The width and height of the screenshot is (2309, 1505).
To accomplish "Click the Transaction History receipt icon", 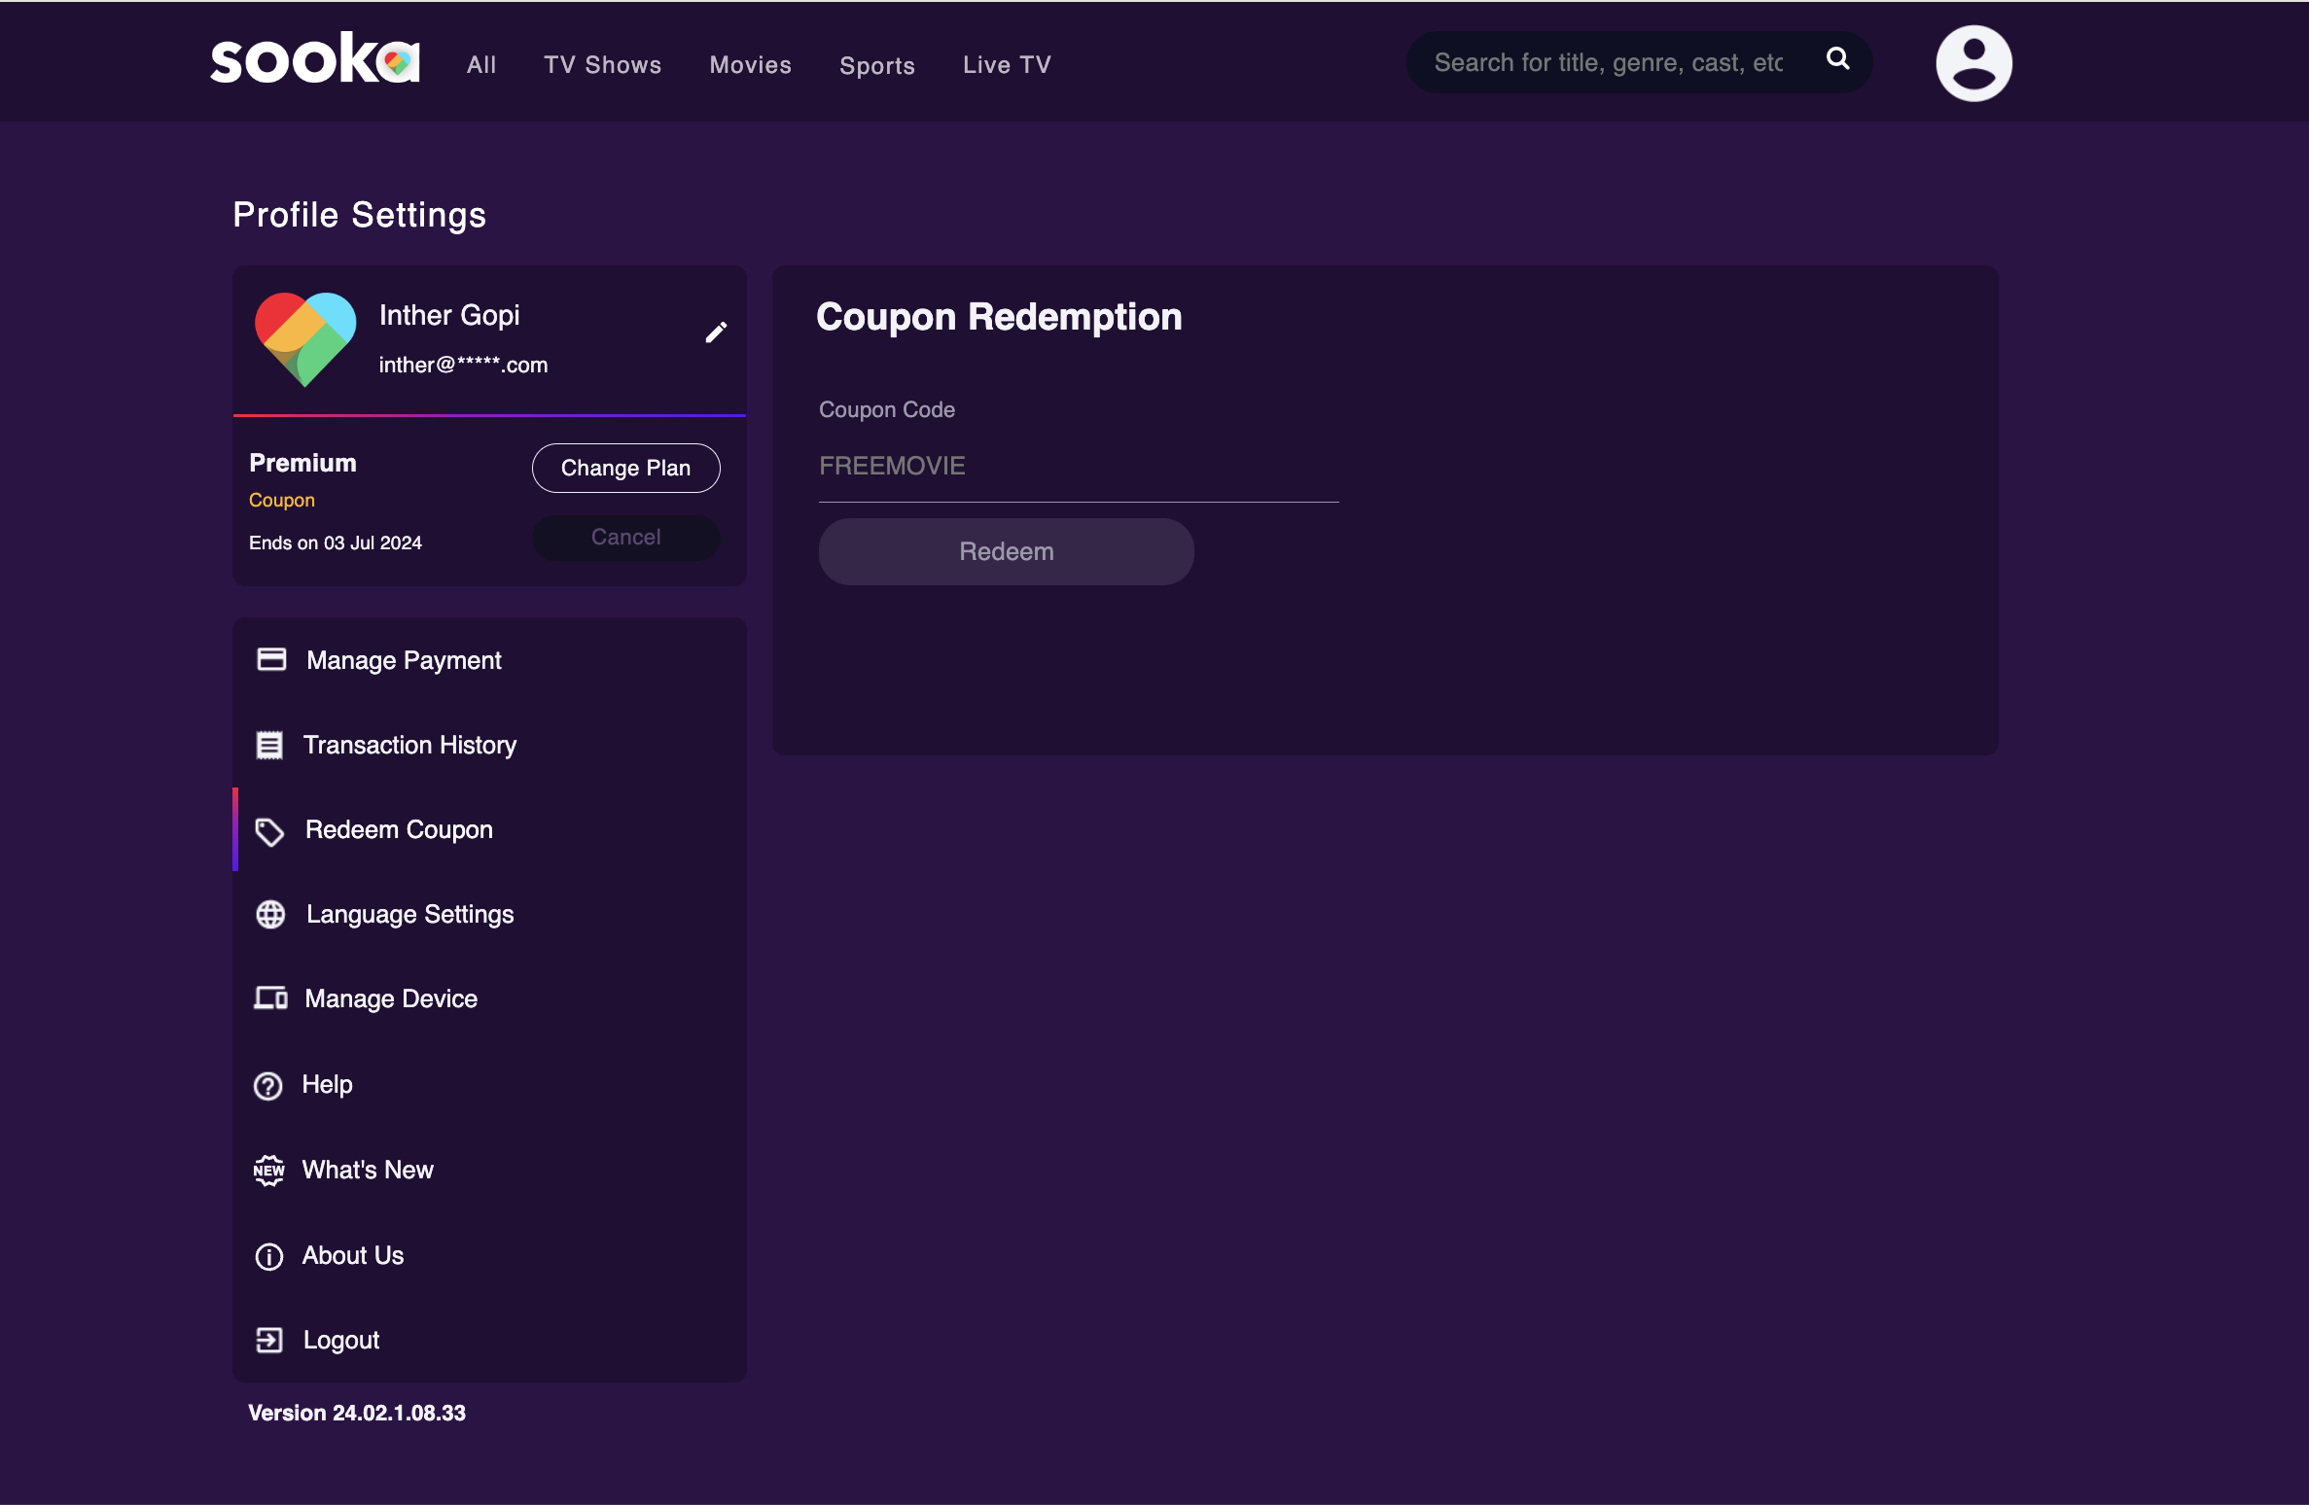I will (270, 744).
